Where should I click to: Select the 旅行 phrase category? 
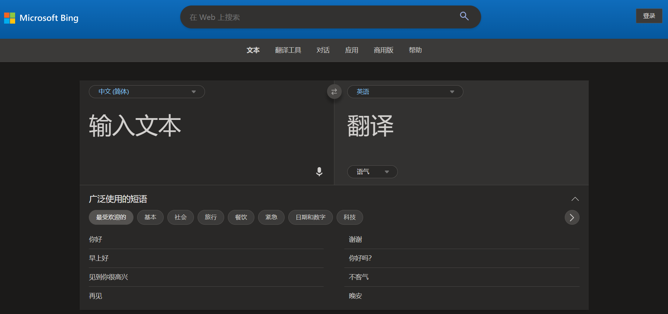click(211, 217)
